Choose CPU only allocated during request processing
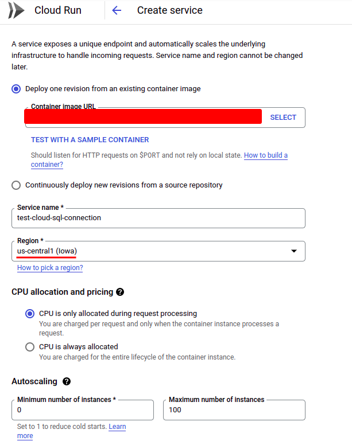Image resolution: width=352 pixels, height=445 pixels. 30,314
